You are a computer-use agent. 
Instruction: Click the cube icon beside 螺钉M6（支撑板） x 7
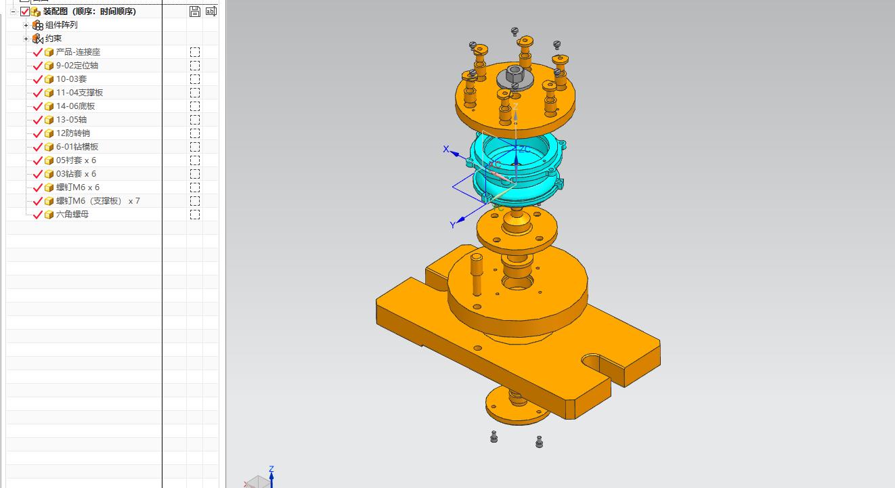49,201
